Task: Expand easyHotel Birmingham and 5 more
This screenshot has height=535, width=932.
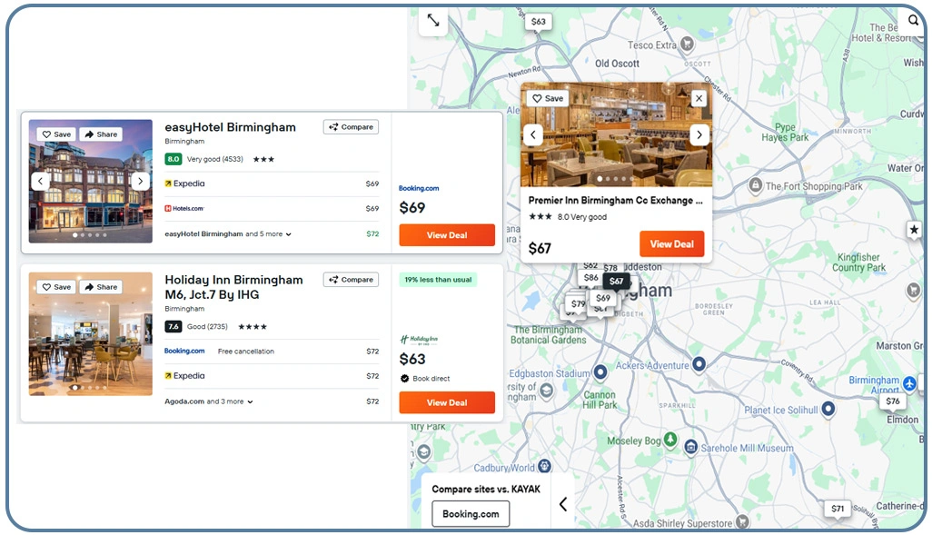Action: coord(228,234)
